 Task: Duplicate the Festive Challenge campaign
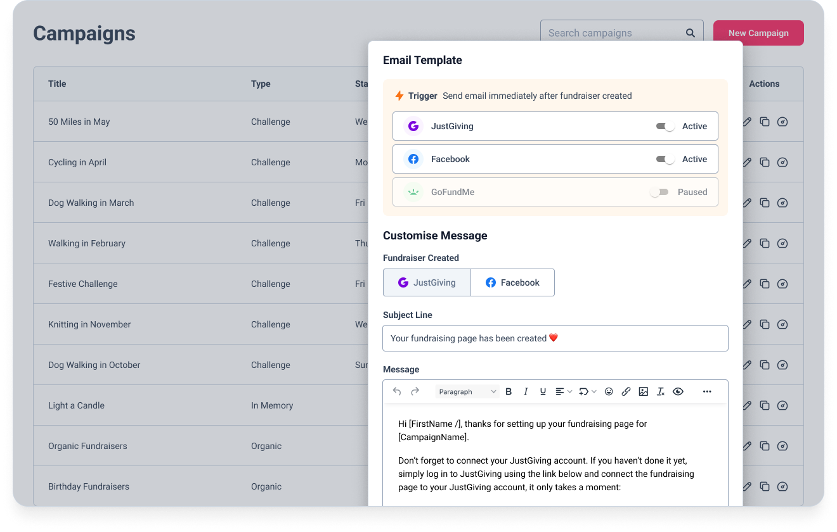765,284
